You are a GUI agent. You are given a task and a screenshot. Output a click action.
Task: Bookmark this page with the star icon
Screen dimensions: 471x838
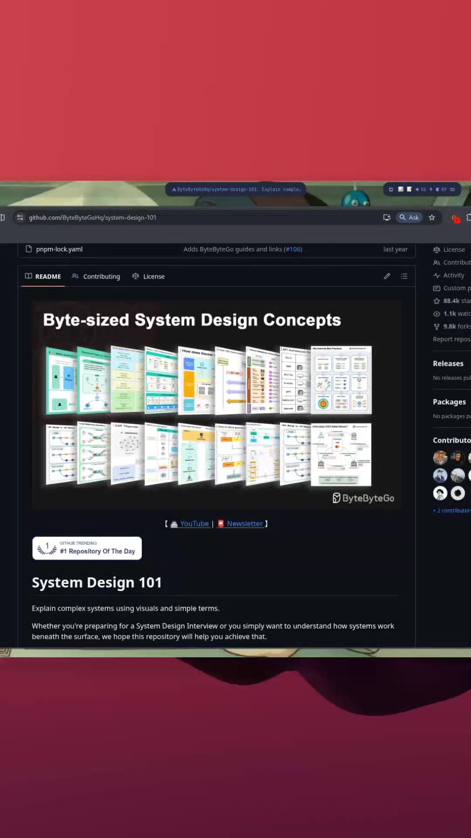point(432,217)
